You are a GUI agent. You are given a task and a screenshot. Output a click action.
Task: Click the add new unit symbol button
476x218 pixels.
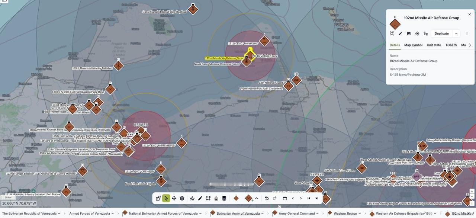click(249, 198)
